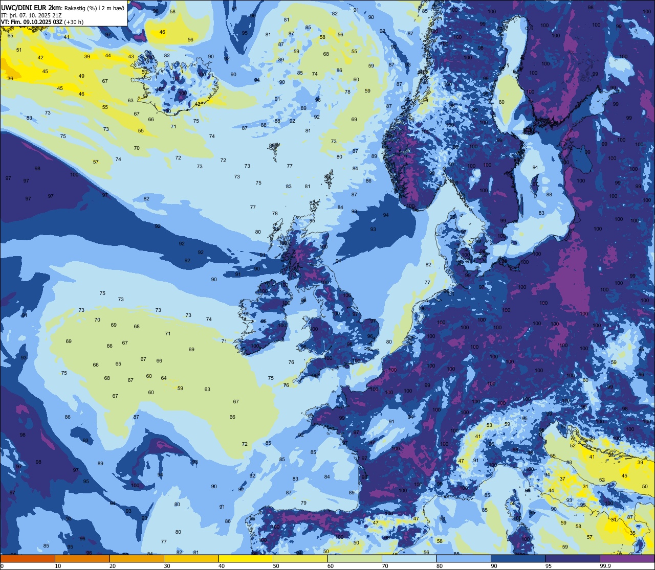The width and height of the screenshot is (655, 570).
Task: Click the map value '64' in the Atlantic
Action: 164,378
